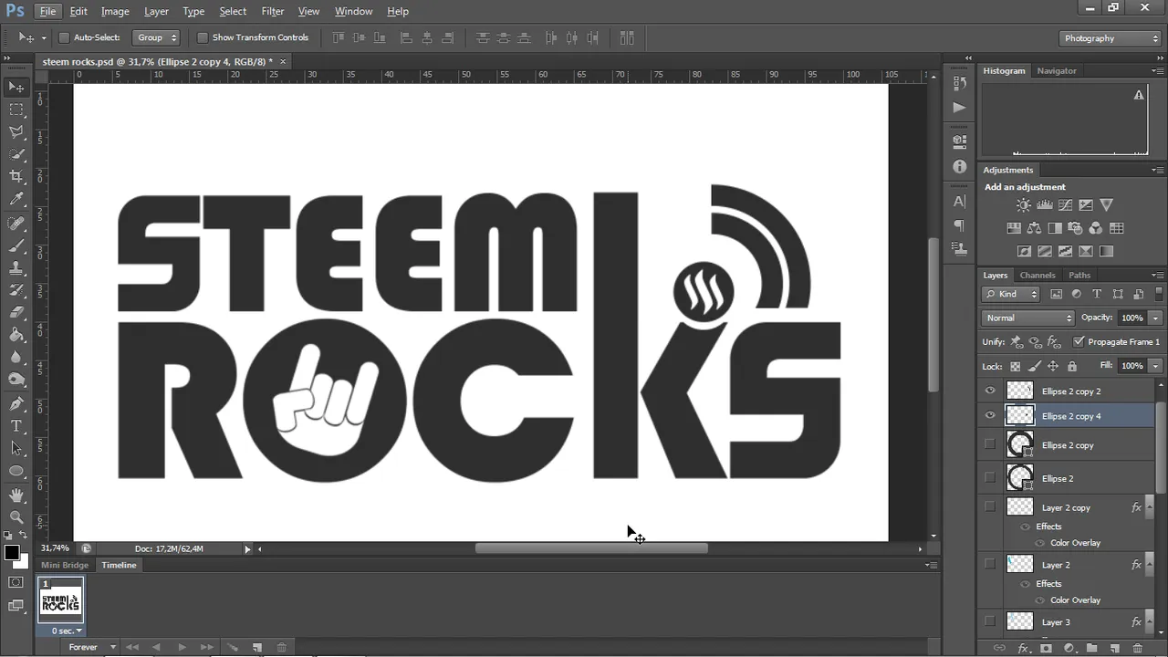
Task: Click the foreground color swatch
Action: tap(12, 553)
